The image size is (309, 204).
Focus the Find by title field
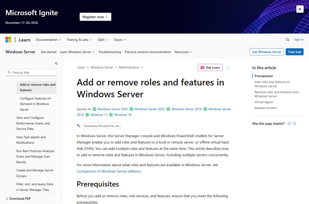[31, 73]
